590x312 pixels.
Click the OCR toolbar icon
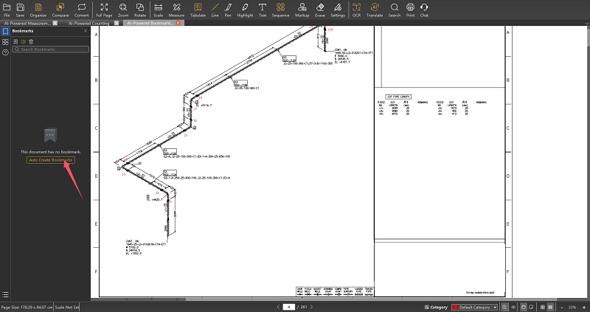356,9
